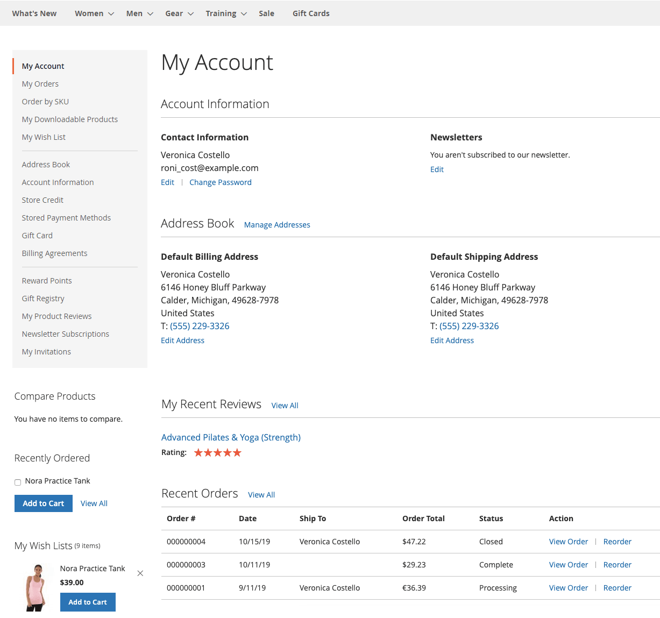Viewport: 660px width, 618px height.
Task: Open Stored Payment Methods
Action: tap(66, 218)
